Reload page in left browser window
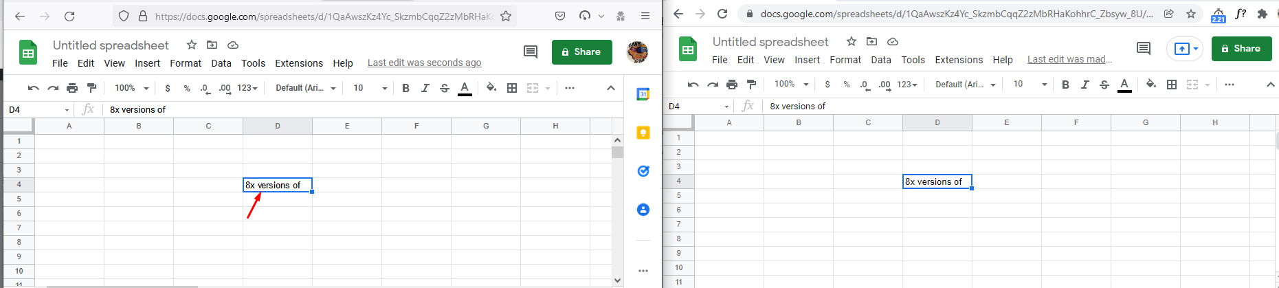The image size is (1279, 288). point(69,16)
